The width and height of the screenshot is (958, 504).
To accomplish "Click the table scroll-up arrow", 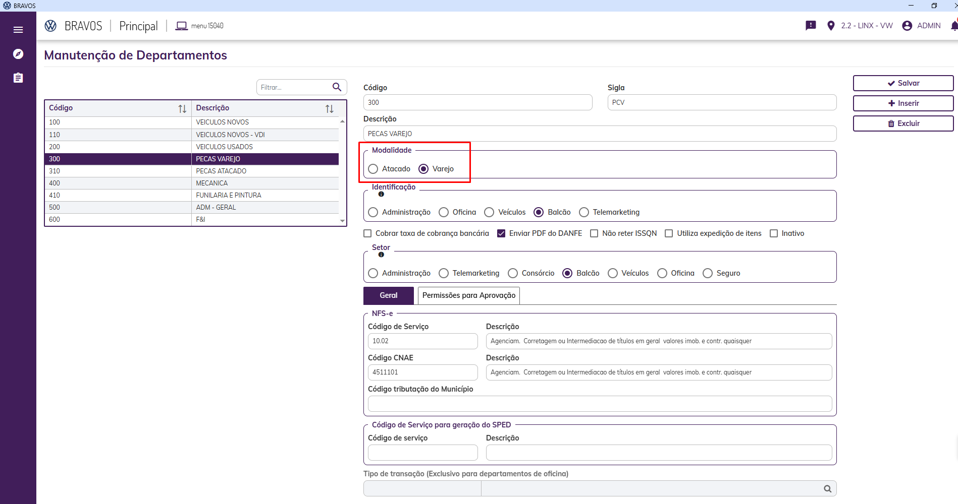I will point(343,121).
